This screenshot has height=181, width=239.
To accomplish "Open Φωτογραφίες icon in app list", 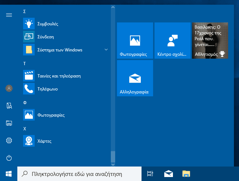I will [x=29, y=115].
